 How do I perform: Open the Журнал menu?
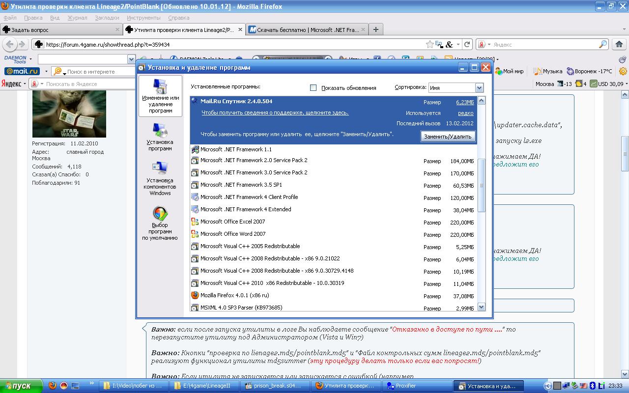coord(77,18)
